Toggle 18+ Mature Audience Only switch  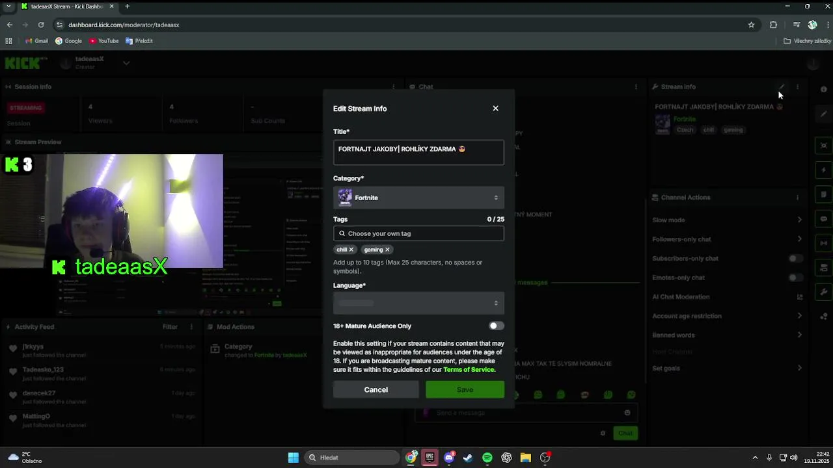point(496,326)
